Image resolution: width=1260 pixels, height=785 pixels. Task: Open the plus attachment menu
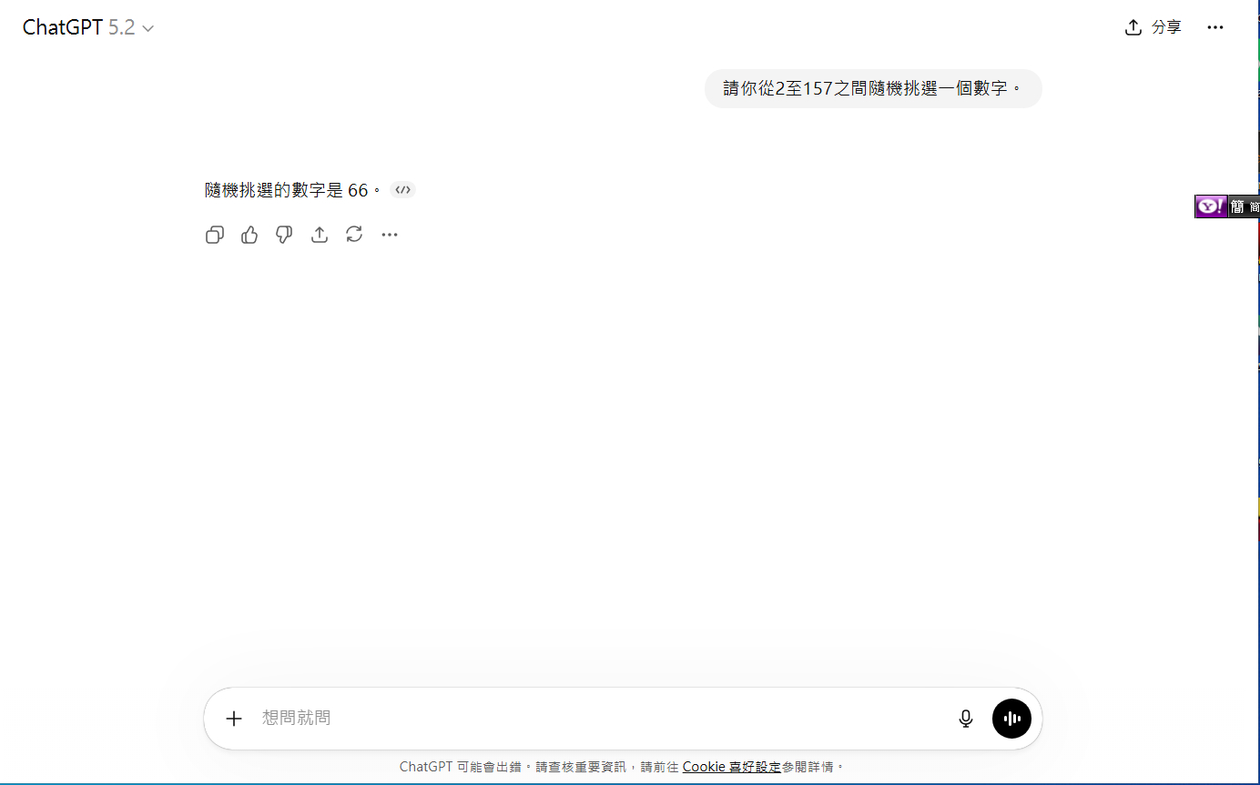click(234, 719)
